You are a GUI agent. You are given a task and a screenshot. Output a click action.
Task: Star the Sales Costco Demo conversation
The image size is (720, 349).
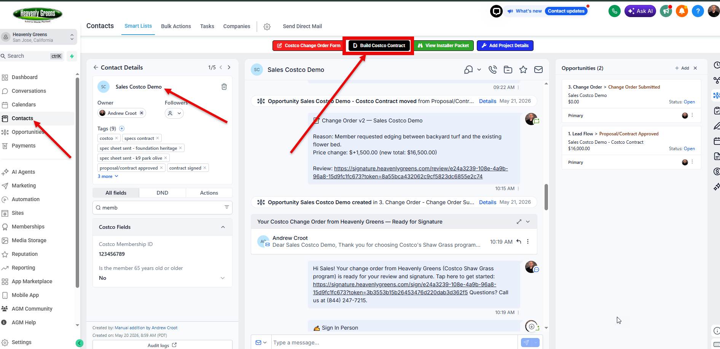(x=523, y=70)
